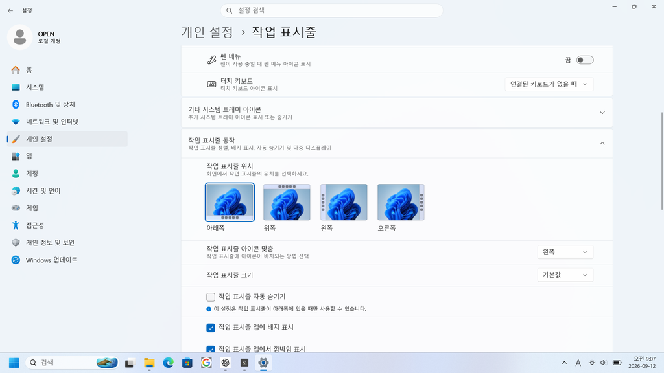Click the settings page vertical scrollbar

click(662, 161)
